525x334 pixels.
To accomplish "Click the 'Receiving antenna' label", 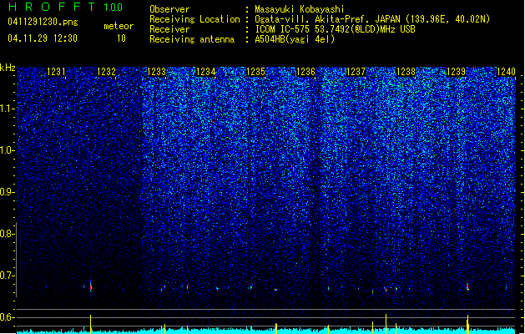I will point(192,39).
